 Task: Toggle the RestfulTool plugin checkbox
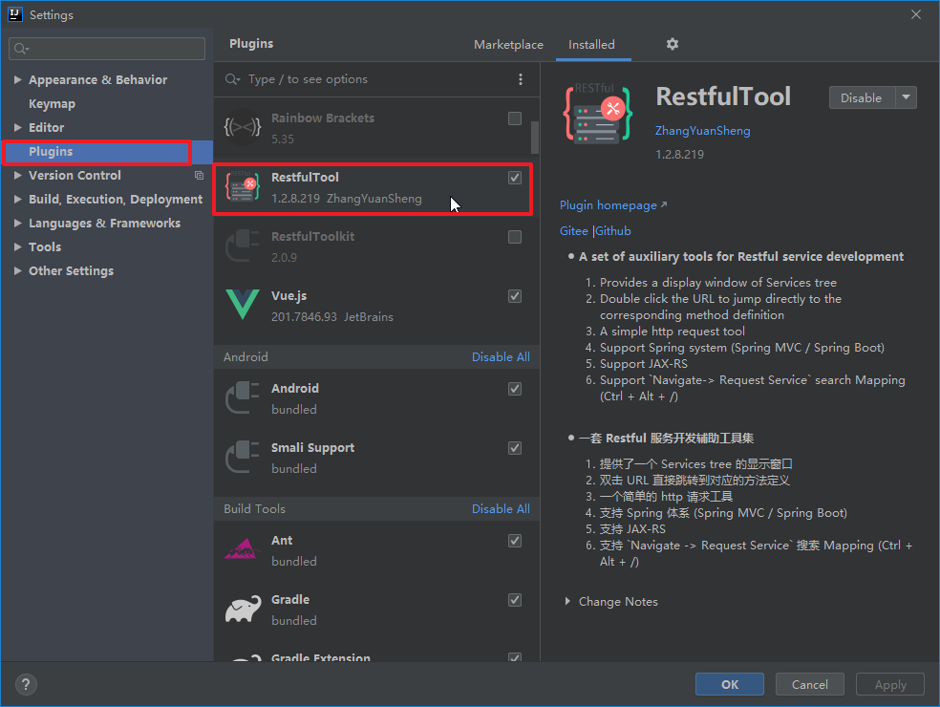tap(514, 178)
